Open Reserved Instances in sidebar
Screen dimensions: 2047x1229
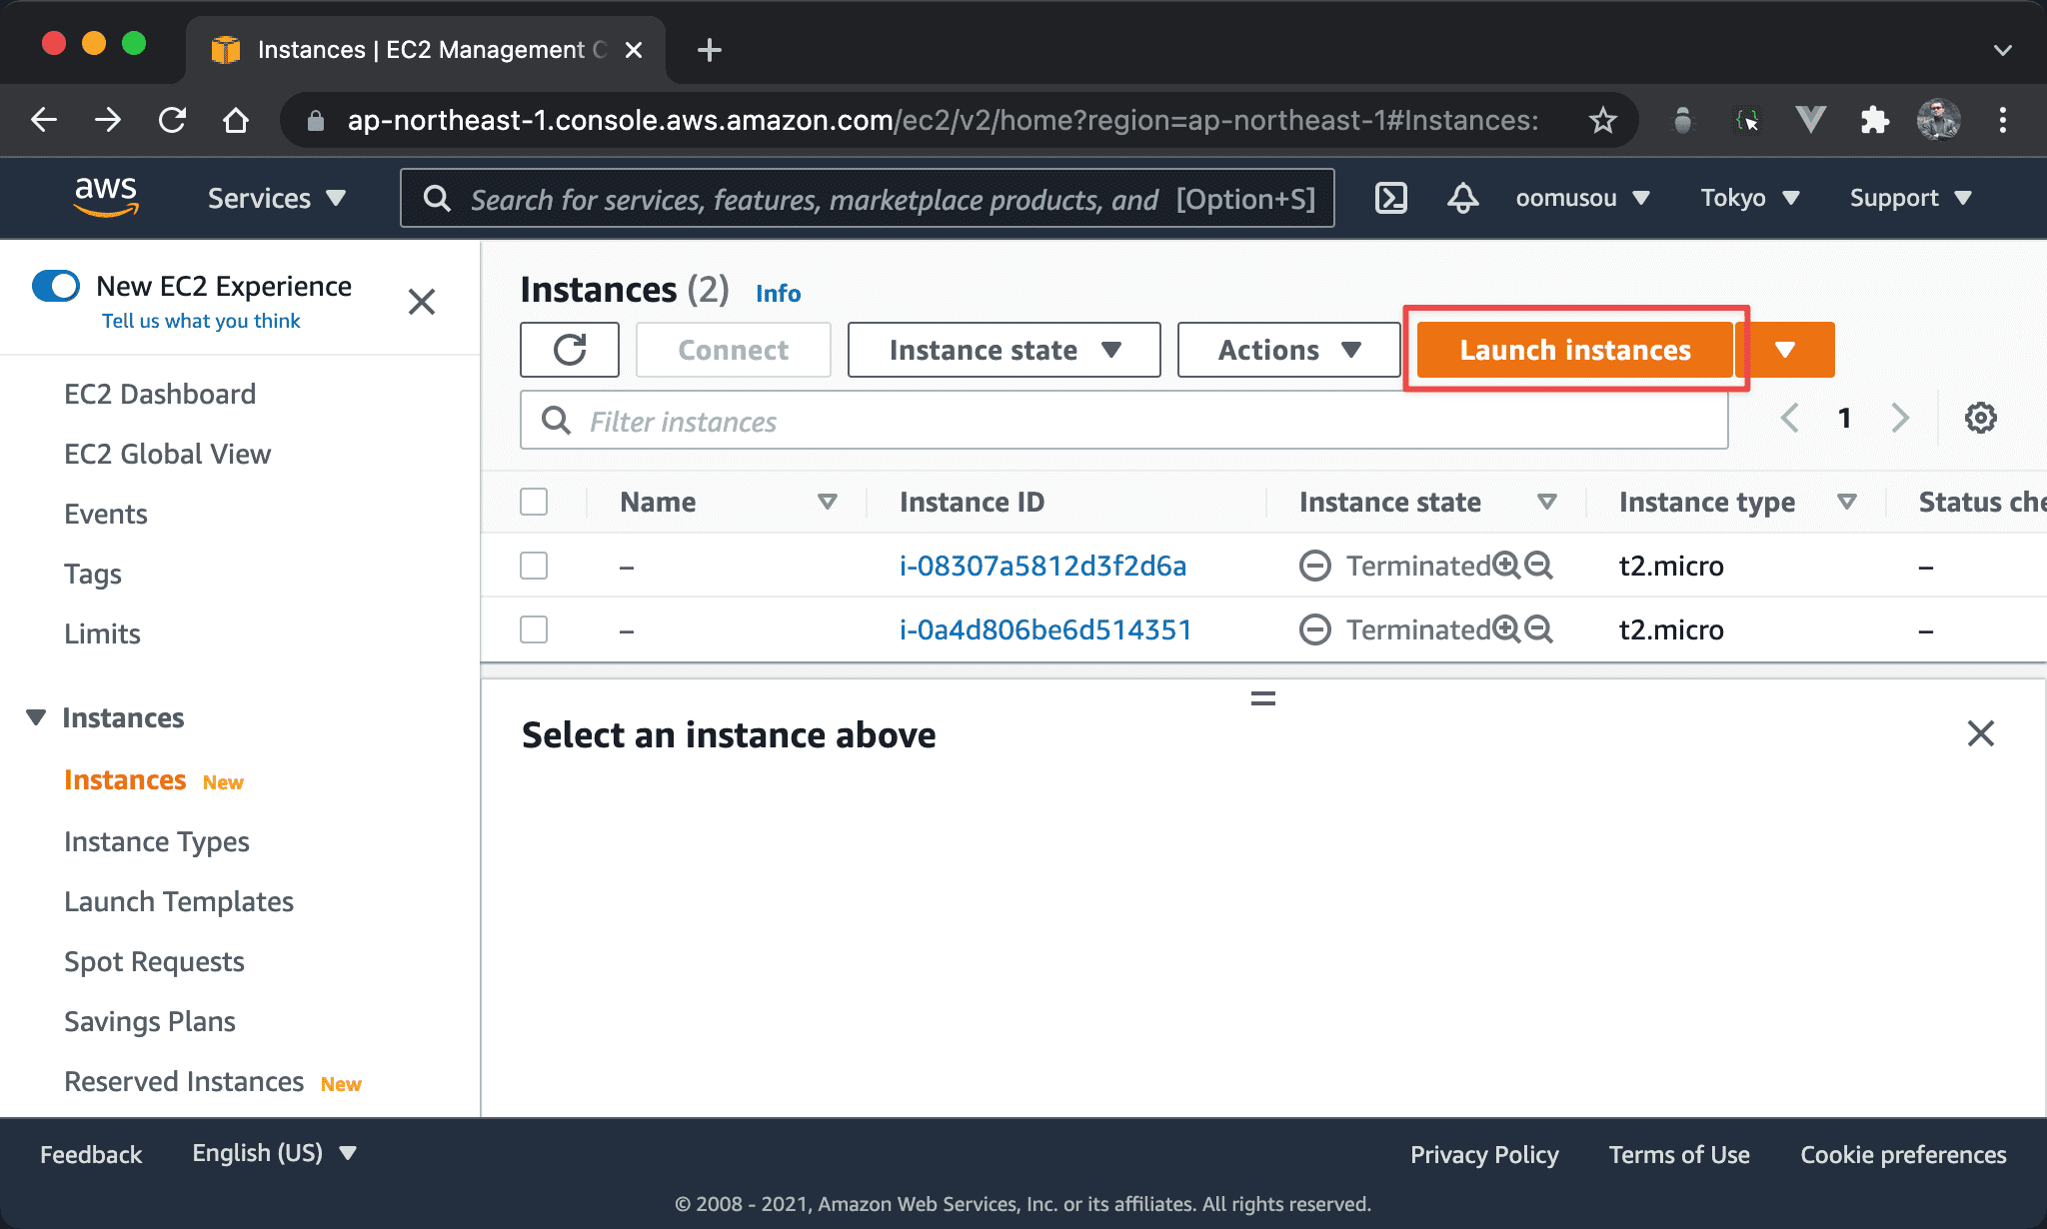pos(184,1081)
